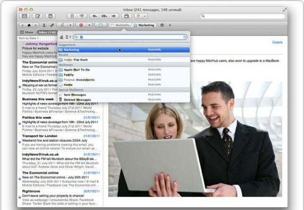Click the print icon in toolbar
This screenshot has height=210, width=304.
[126, 16]
